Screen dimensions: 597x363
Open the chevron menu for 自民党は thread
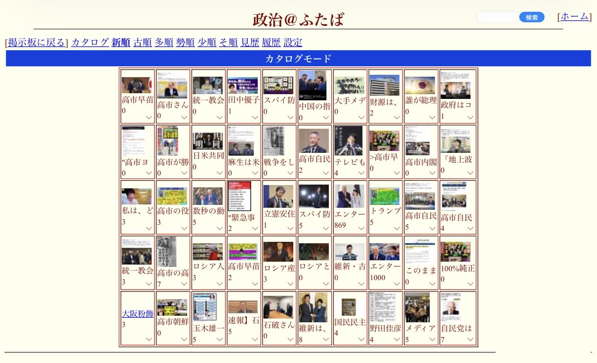coord(470,339)
